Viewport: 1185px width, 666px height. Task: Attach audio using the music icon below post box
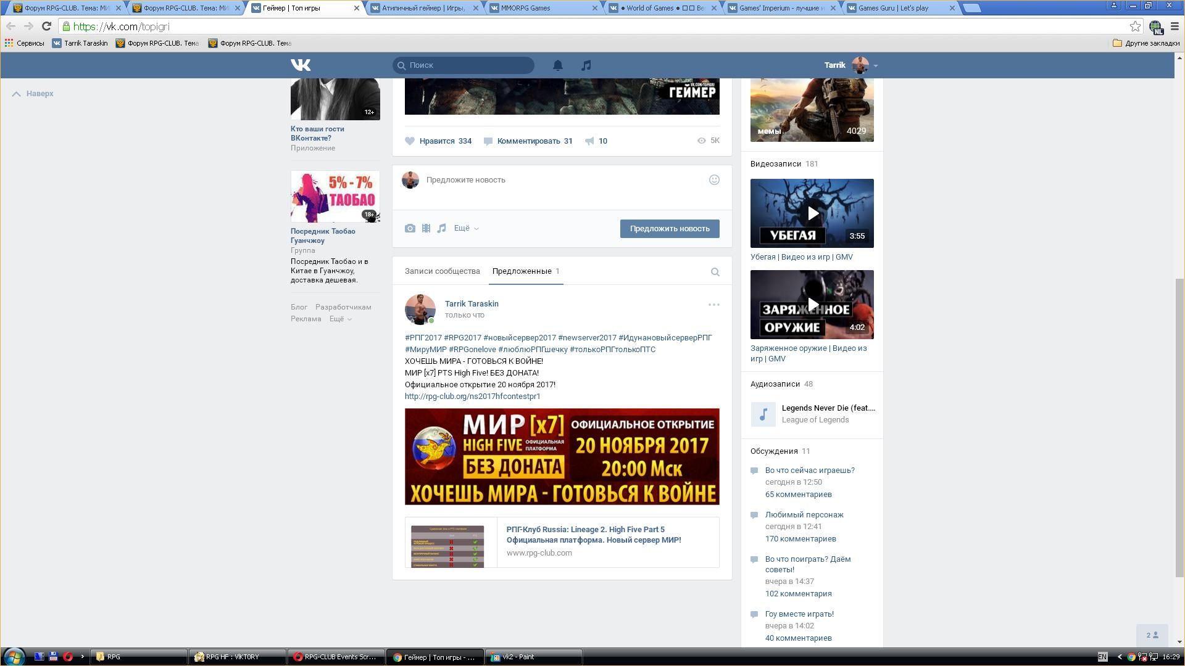(441, 228)
